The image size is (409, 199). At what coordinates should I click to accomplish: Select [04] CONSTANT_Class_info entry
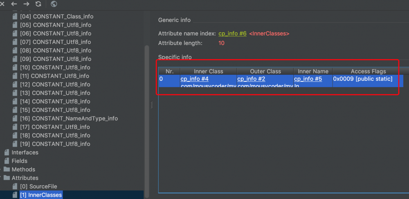click(x=56, y=16)
